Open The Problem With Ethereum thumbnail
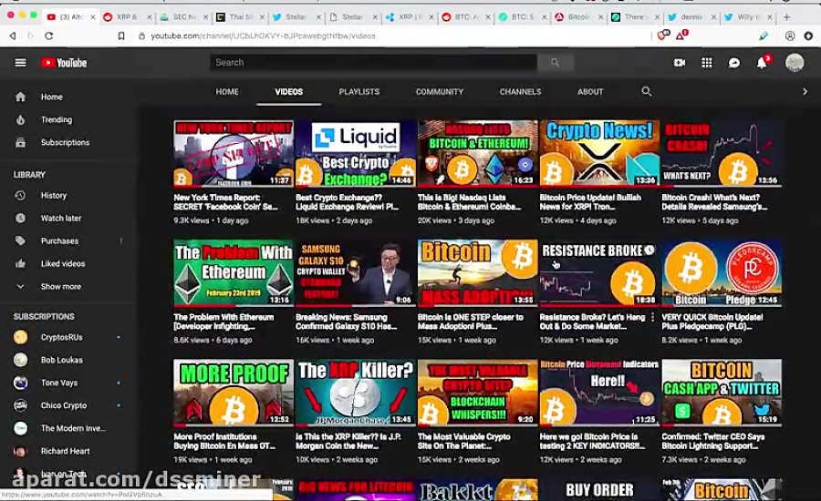The image size is (821, 501). (234, 273)
